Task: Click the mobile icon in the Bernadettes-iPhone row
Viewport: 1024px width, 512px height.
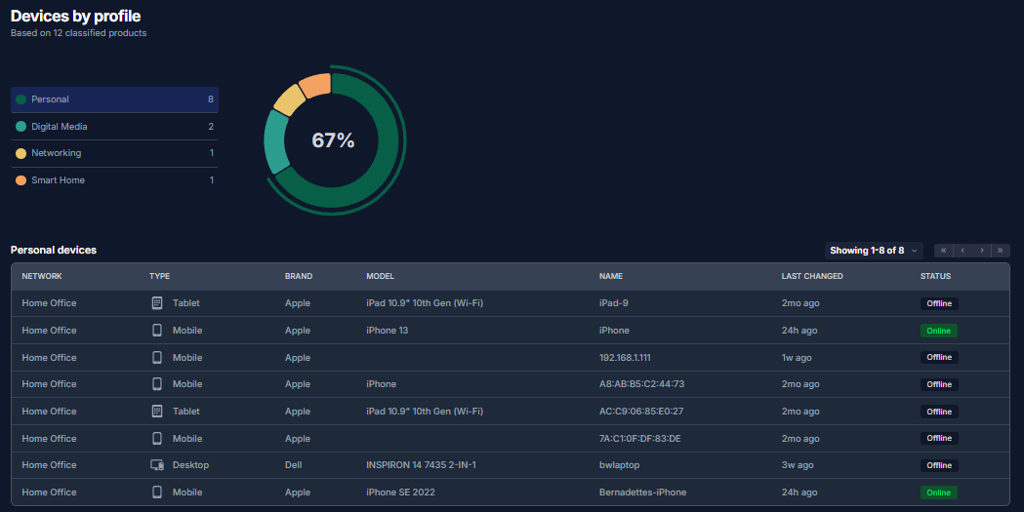Action: 157,492
